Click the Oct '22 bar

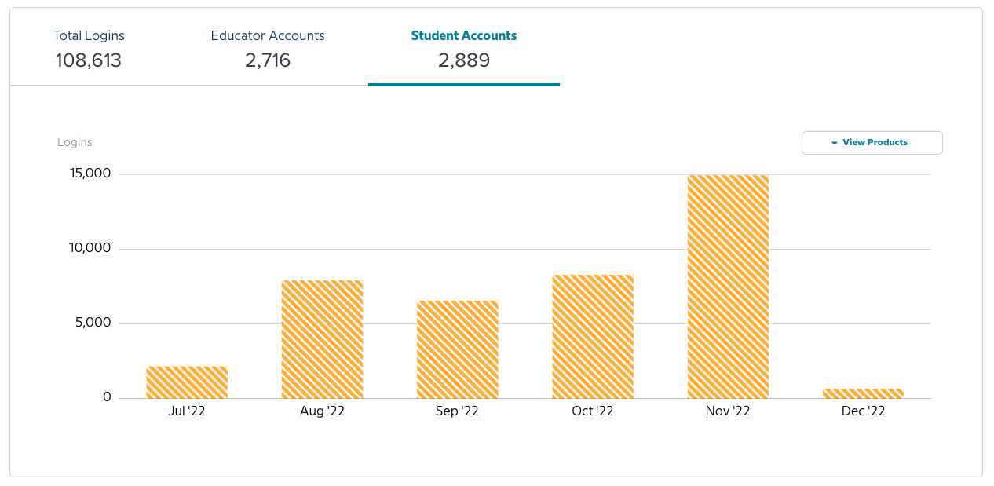[593, 335]
